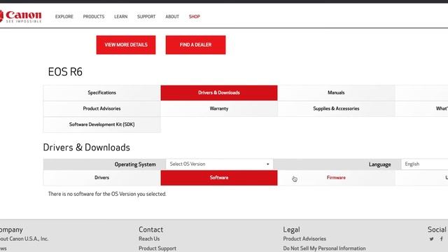448x252 pixels.
Task: Open the LEARN menu
Action: coord(121,17)
